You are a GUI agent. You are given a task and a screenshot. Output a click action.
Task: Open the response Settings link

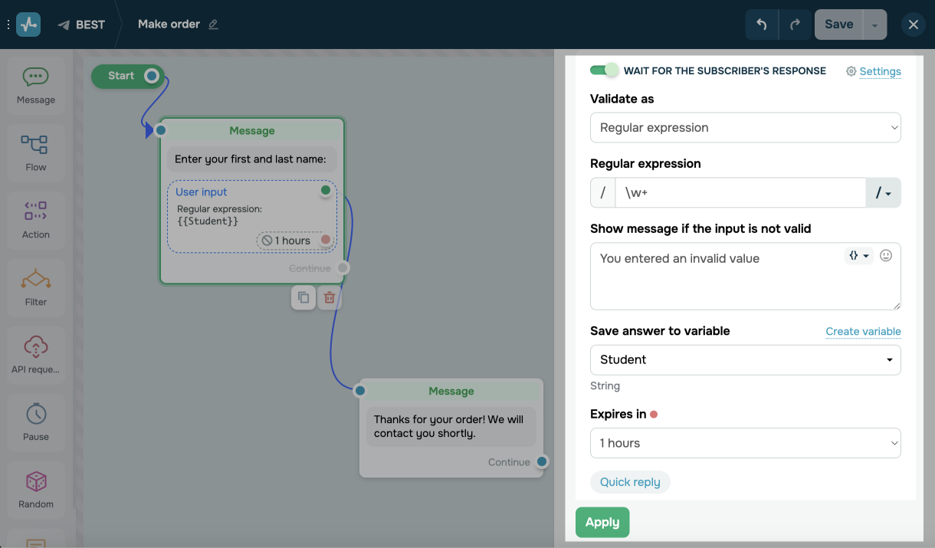(x=874, y=71)
